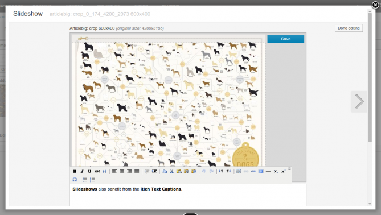381x215 pixels.
Task: Insert a bulleted list
Action: [x=84, y=180]
